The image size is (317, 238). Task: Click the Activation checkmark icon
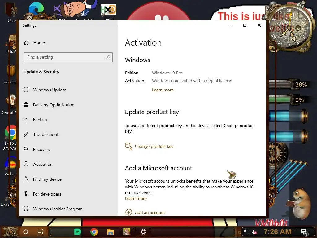click(x=26, y=164)
